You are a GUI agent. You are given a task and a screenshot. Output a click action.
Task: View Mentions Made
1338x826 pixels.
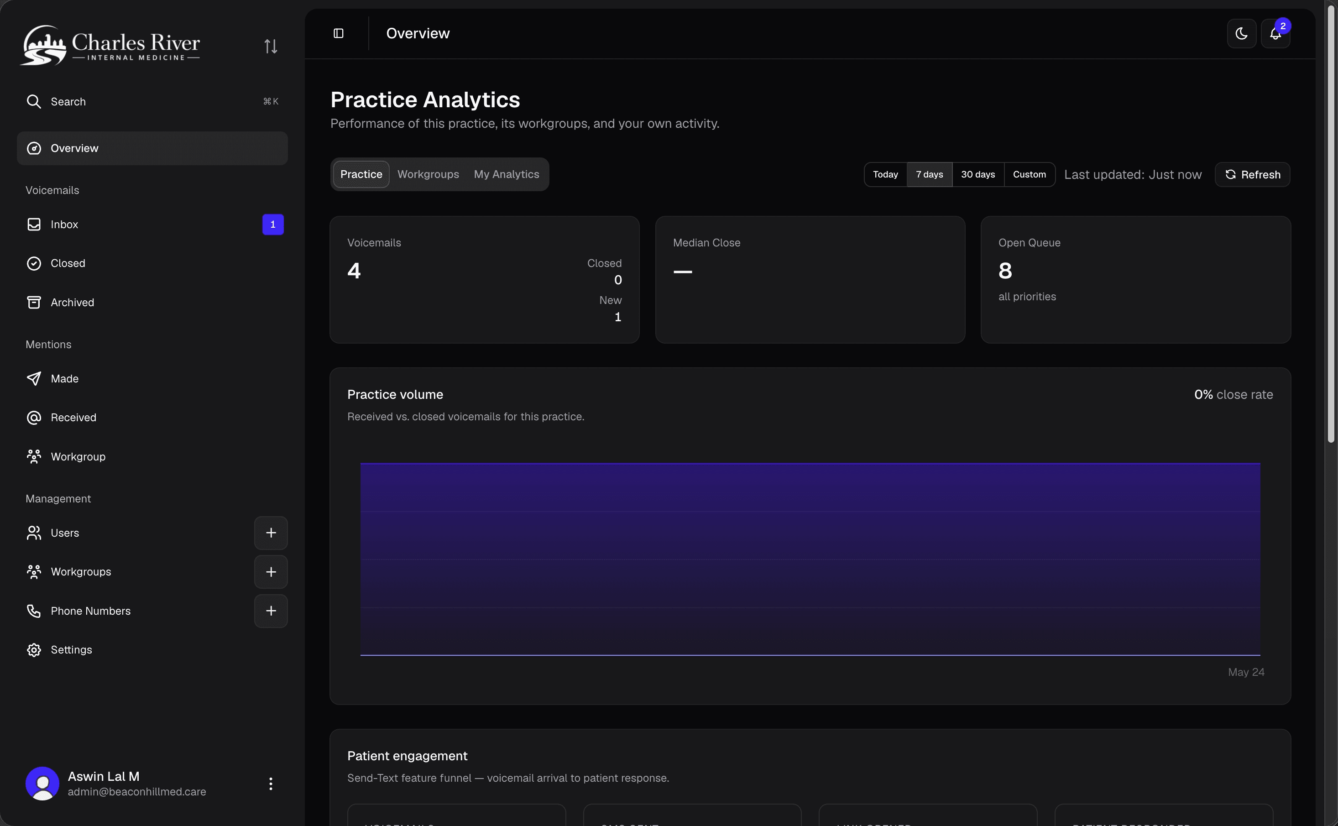pos(152,379)
